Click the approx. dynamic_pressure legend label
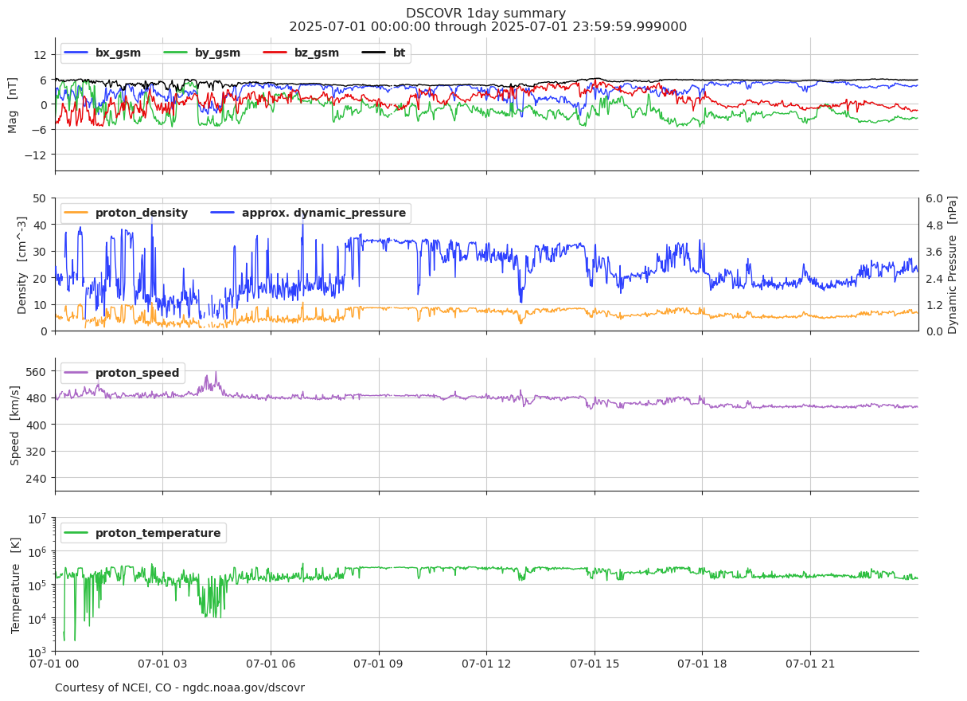The width and height of the screenshot is (967, 701). pyautogui.click(x=324, y=213)
